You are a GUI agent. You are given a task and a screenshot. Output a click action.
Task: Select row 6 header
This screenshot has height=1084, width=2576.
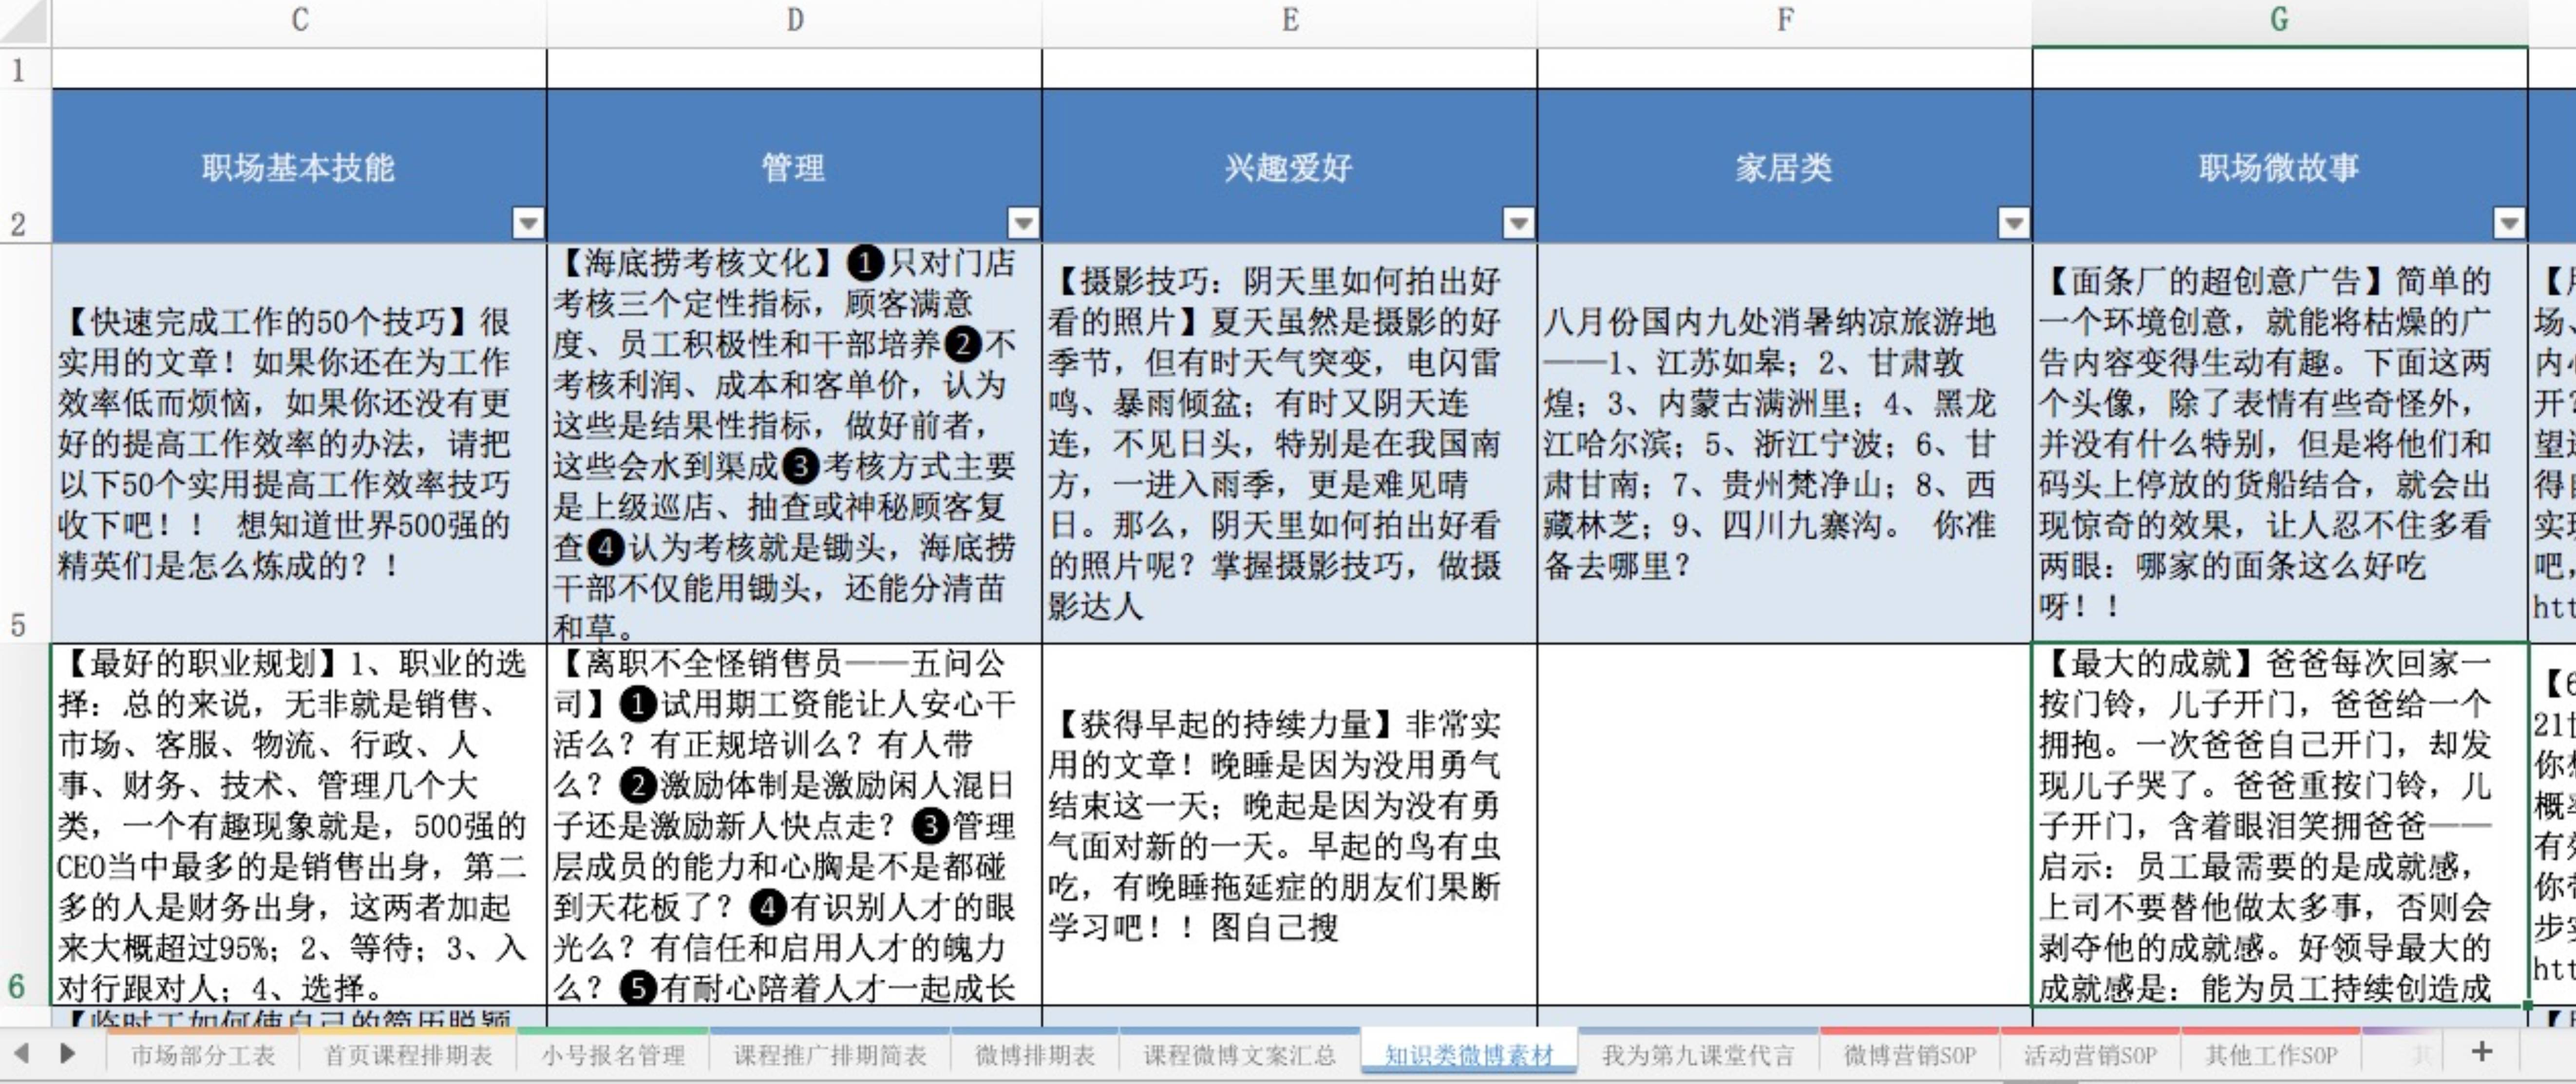click(x=24, y=825)
